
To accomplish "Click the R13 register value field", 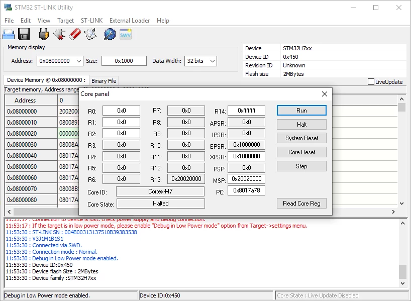I will click(x=186, y=179).
